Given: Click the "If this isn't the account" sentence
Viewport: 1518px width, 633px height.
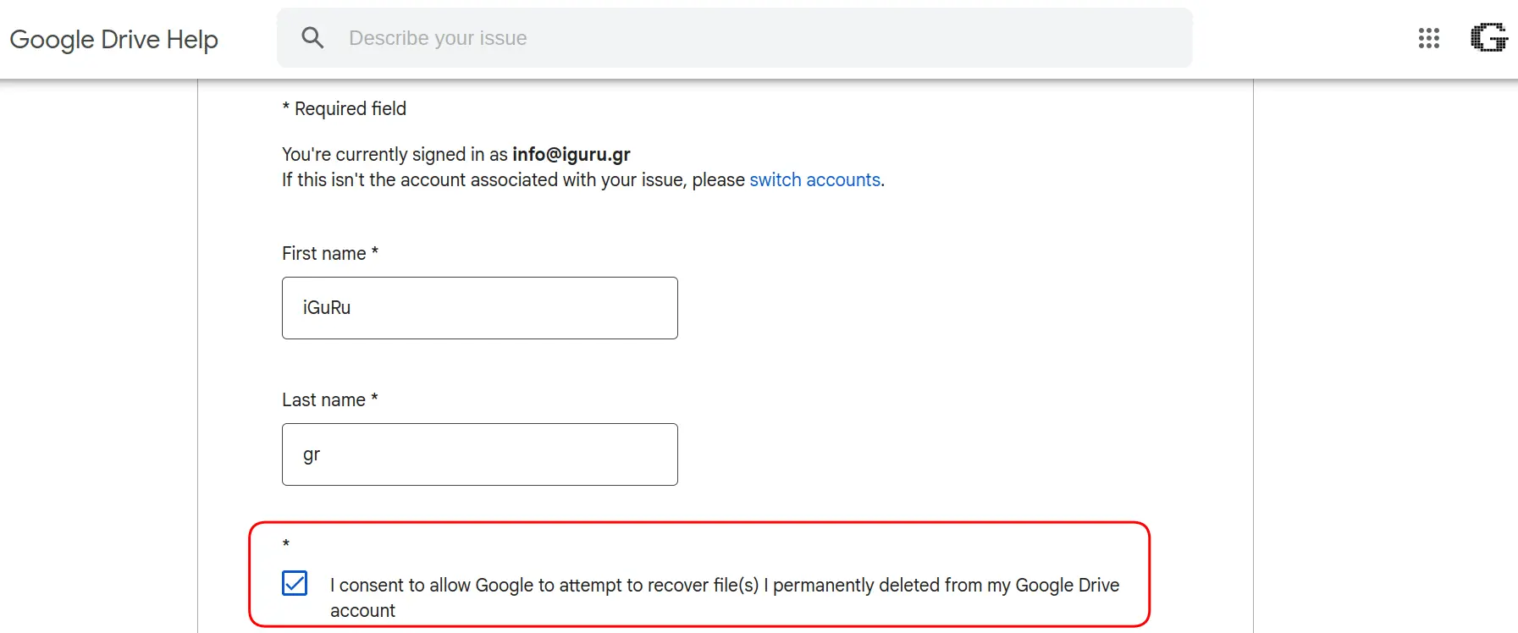Looking at the screenshot, I should click(583, 180).
